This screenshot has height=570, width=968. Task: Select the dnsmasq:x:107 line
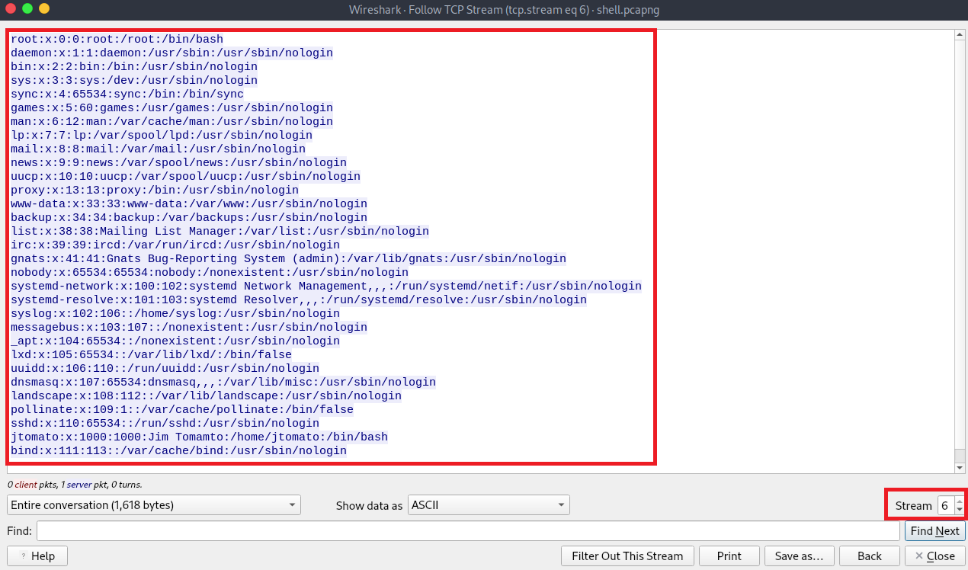pyautogui.click(x=223, y=382)
